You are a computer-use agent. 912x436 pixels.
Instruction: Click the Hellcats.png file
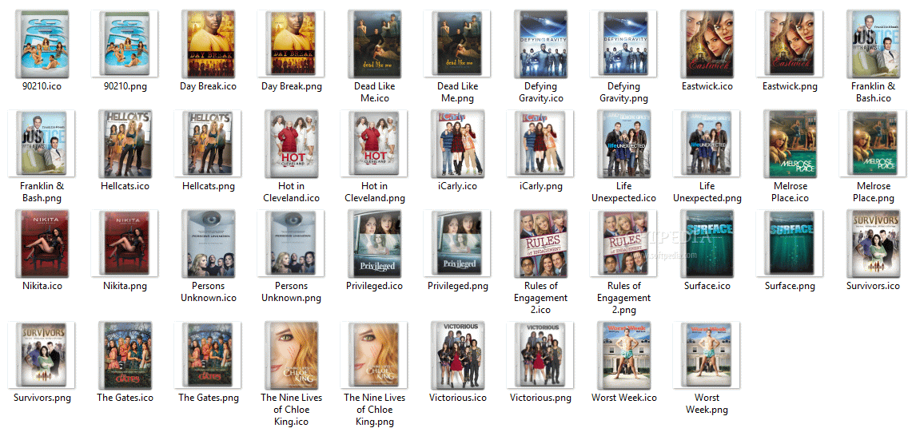point(208,144)
